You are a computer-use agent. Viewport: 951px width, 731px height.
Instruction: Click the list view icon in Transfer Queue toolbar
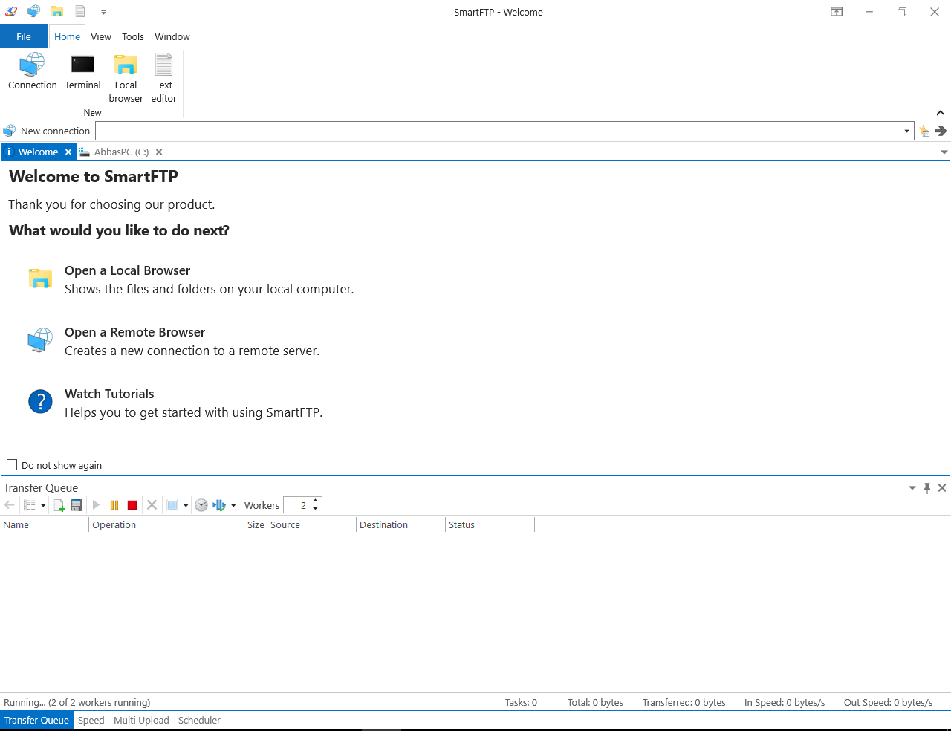pos(30,505)
